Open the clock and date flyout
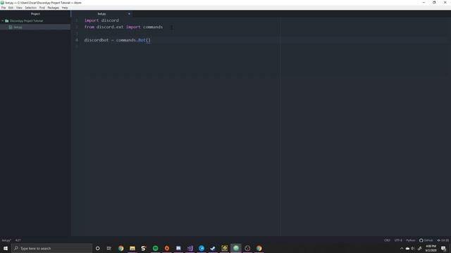The image size is (451, 253). 431,248
